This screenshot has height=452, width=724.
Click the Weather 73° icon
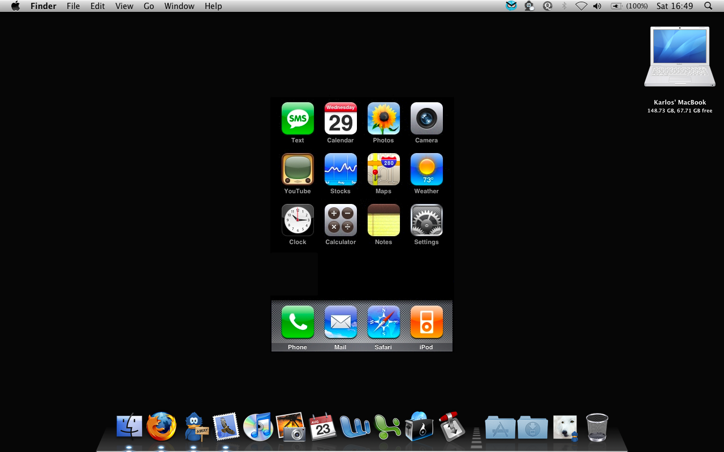pos(426,169)
